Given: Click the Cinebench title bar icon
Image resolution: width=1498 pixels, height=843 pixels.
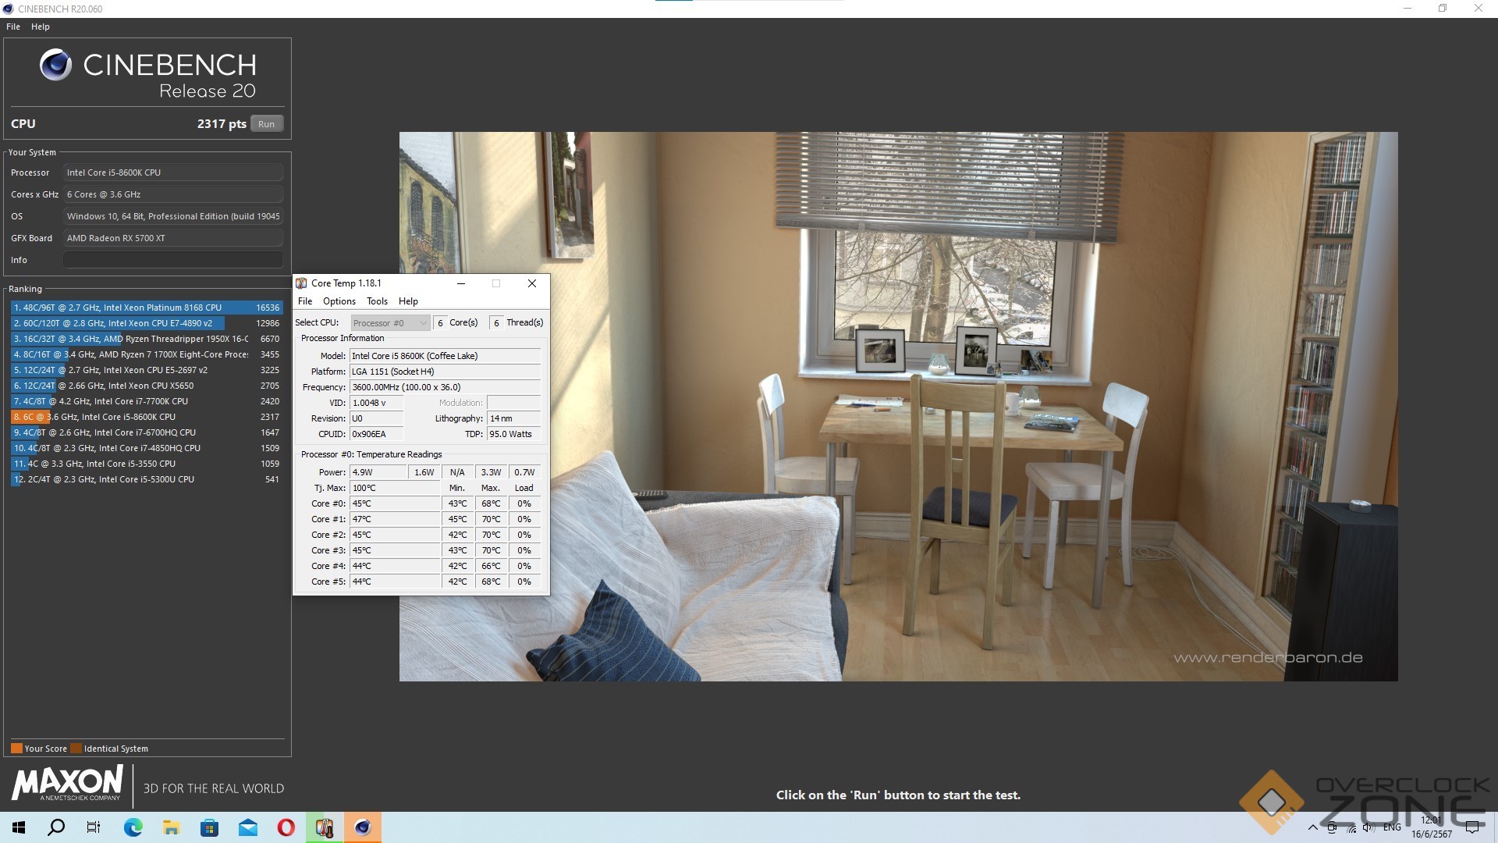Looking at the screenshot, I should click(x=9, y=9).
